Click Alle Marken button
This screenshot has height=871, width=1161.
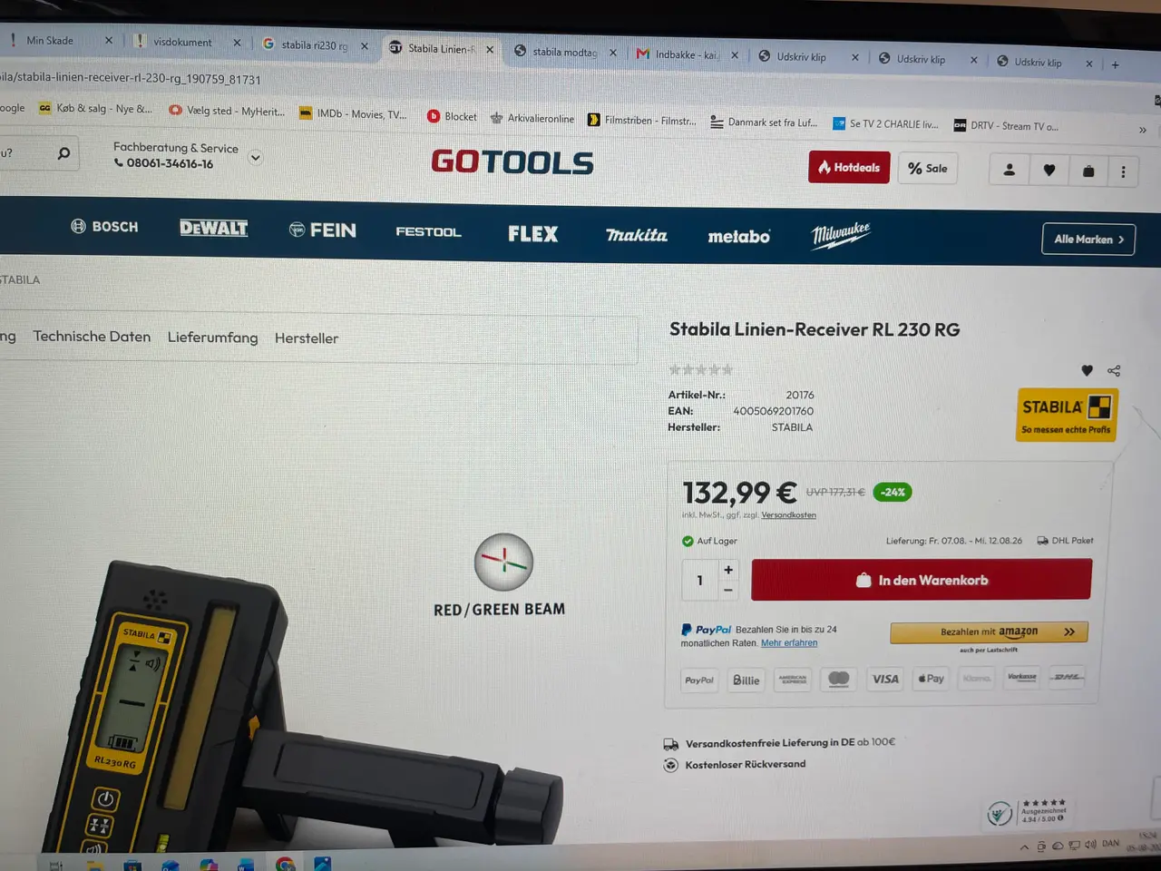tap(1088, 240)
